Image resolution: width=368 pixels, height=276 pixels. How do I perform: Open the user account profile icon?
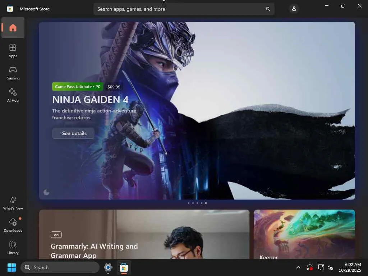point(294,9)
